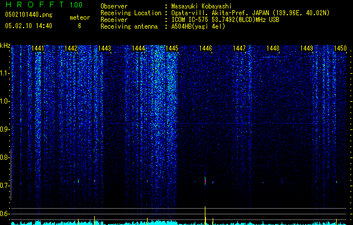Click the ICOM IC-575 receiver description
This screenshot has height=225, width=353.
point(225,20)
